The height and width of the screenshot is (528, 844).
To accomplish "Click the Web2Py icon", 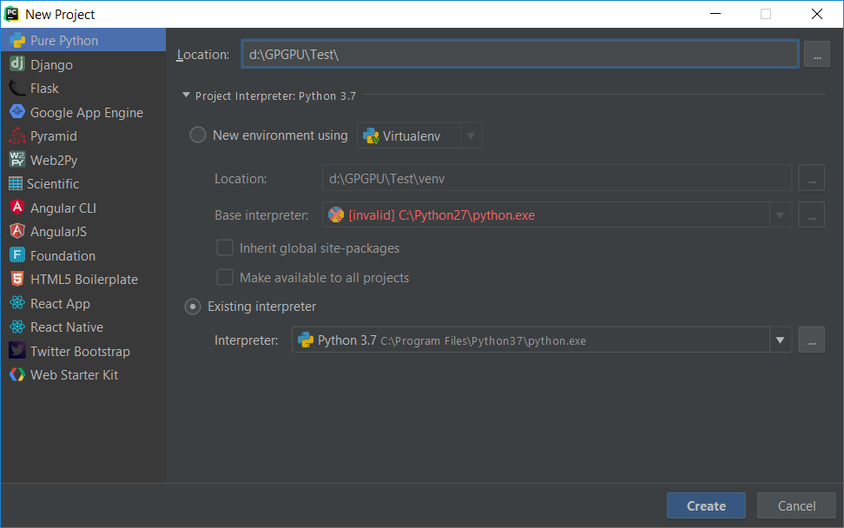I will pos(17,160).
